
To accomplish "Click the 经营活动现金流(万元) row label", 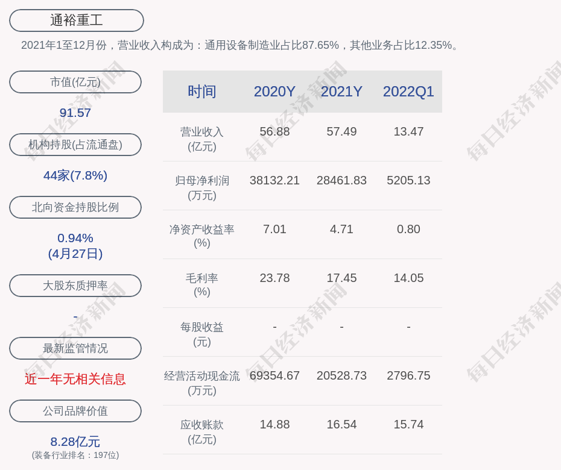I will tap(202, 383).
